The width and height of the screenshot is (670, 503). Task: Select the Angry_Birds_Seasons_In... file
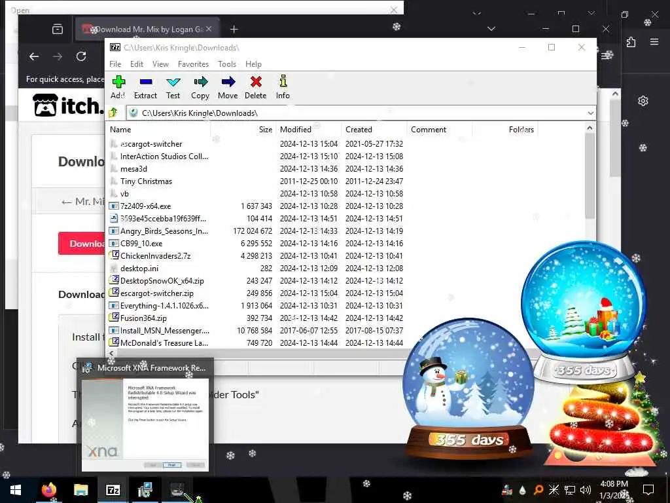164,231
